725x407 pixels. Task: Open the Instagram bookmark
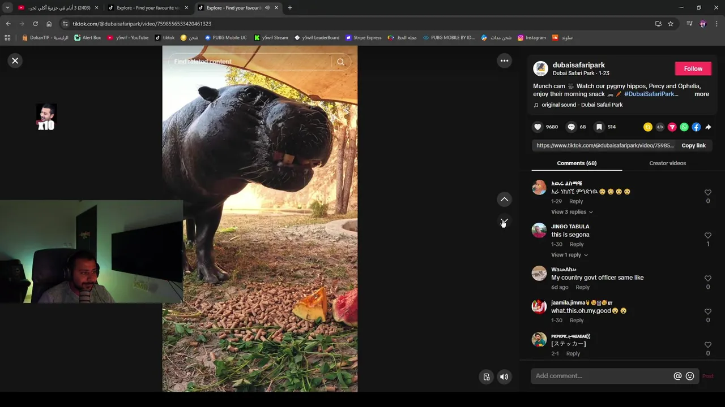click(532, 38)
